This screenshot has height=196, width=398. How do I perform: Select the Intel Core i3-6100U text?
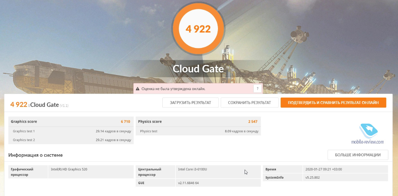192,169
